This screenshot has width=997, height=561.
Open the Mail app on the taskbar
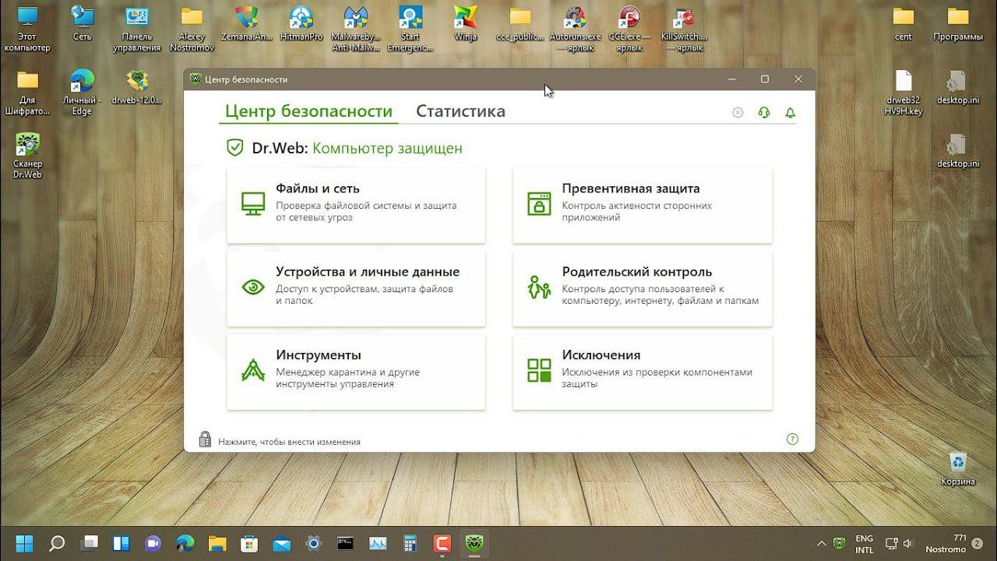tap(281, 542)
